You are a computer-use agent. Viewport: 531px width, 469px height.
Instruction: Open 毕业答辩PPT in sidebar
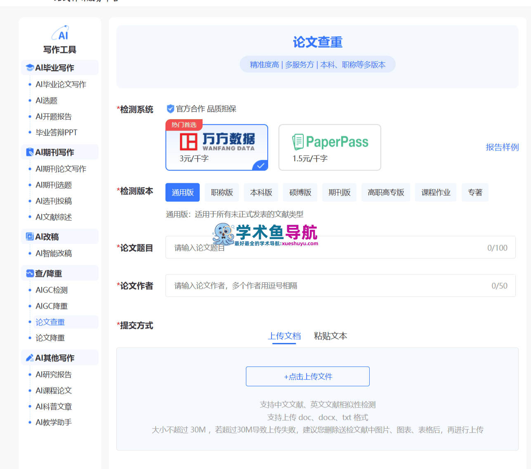(57, 132)
